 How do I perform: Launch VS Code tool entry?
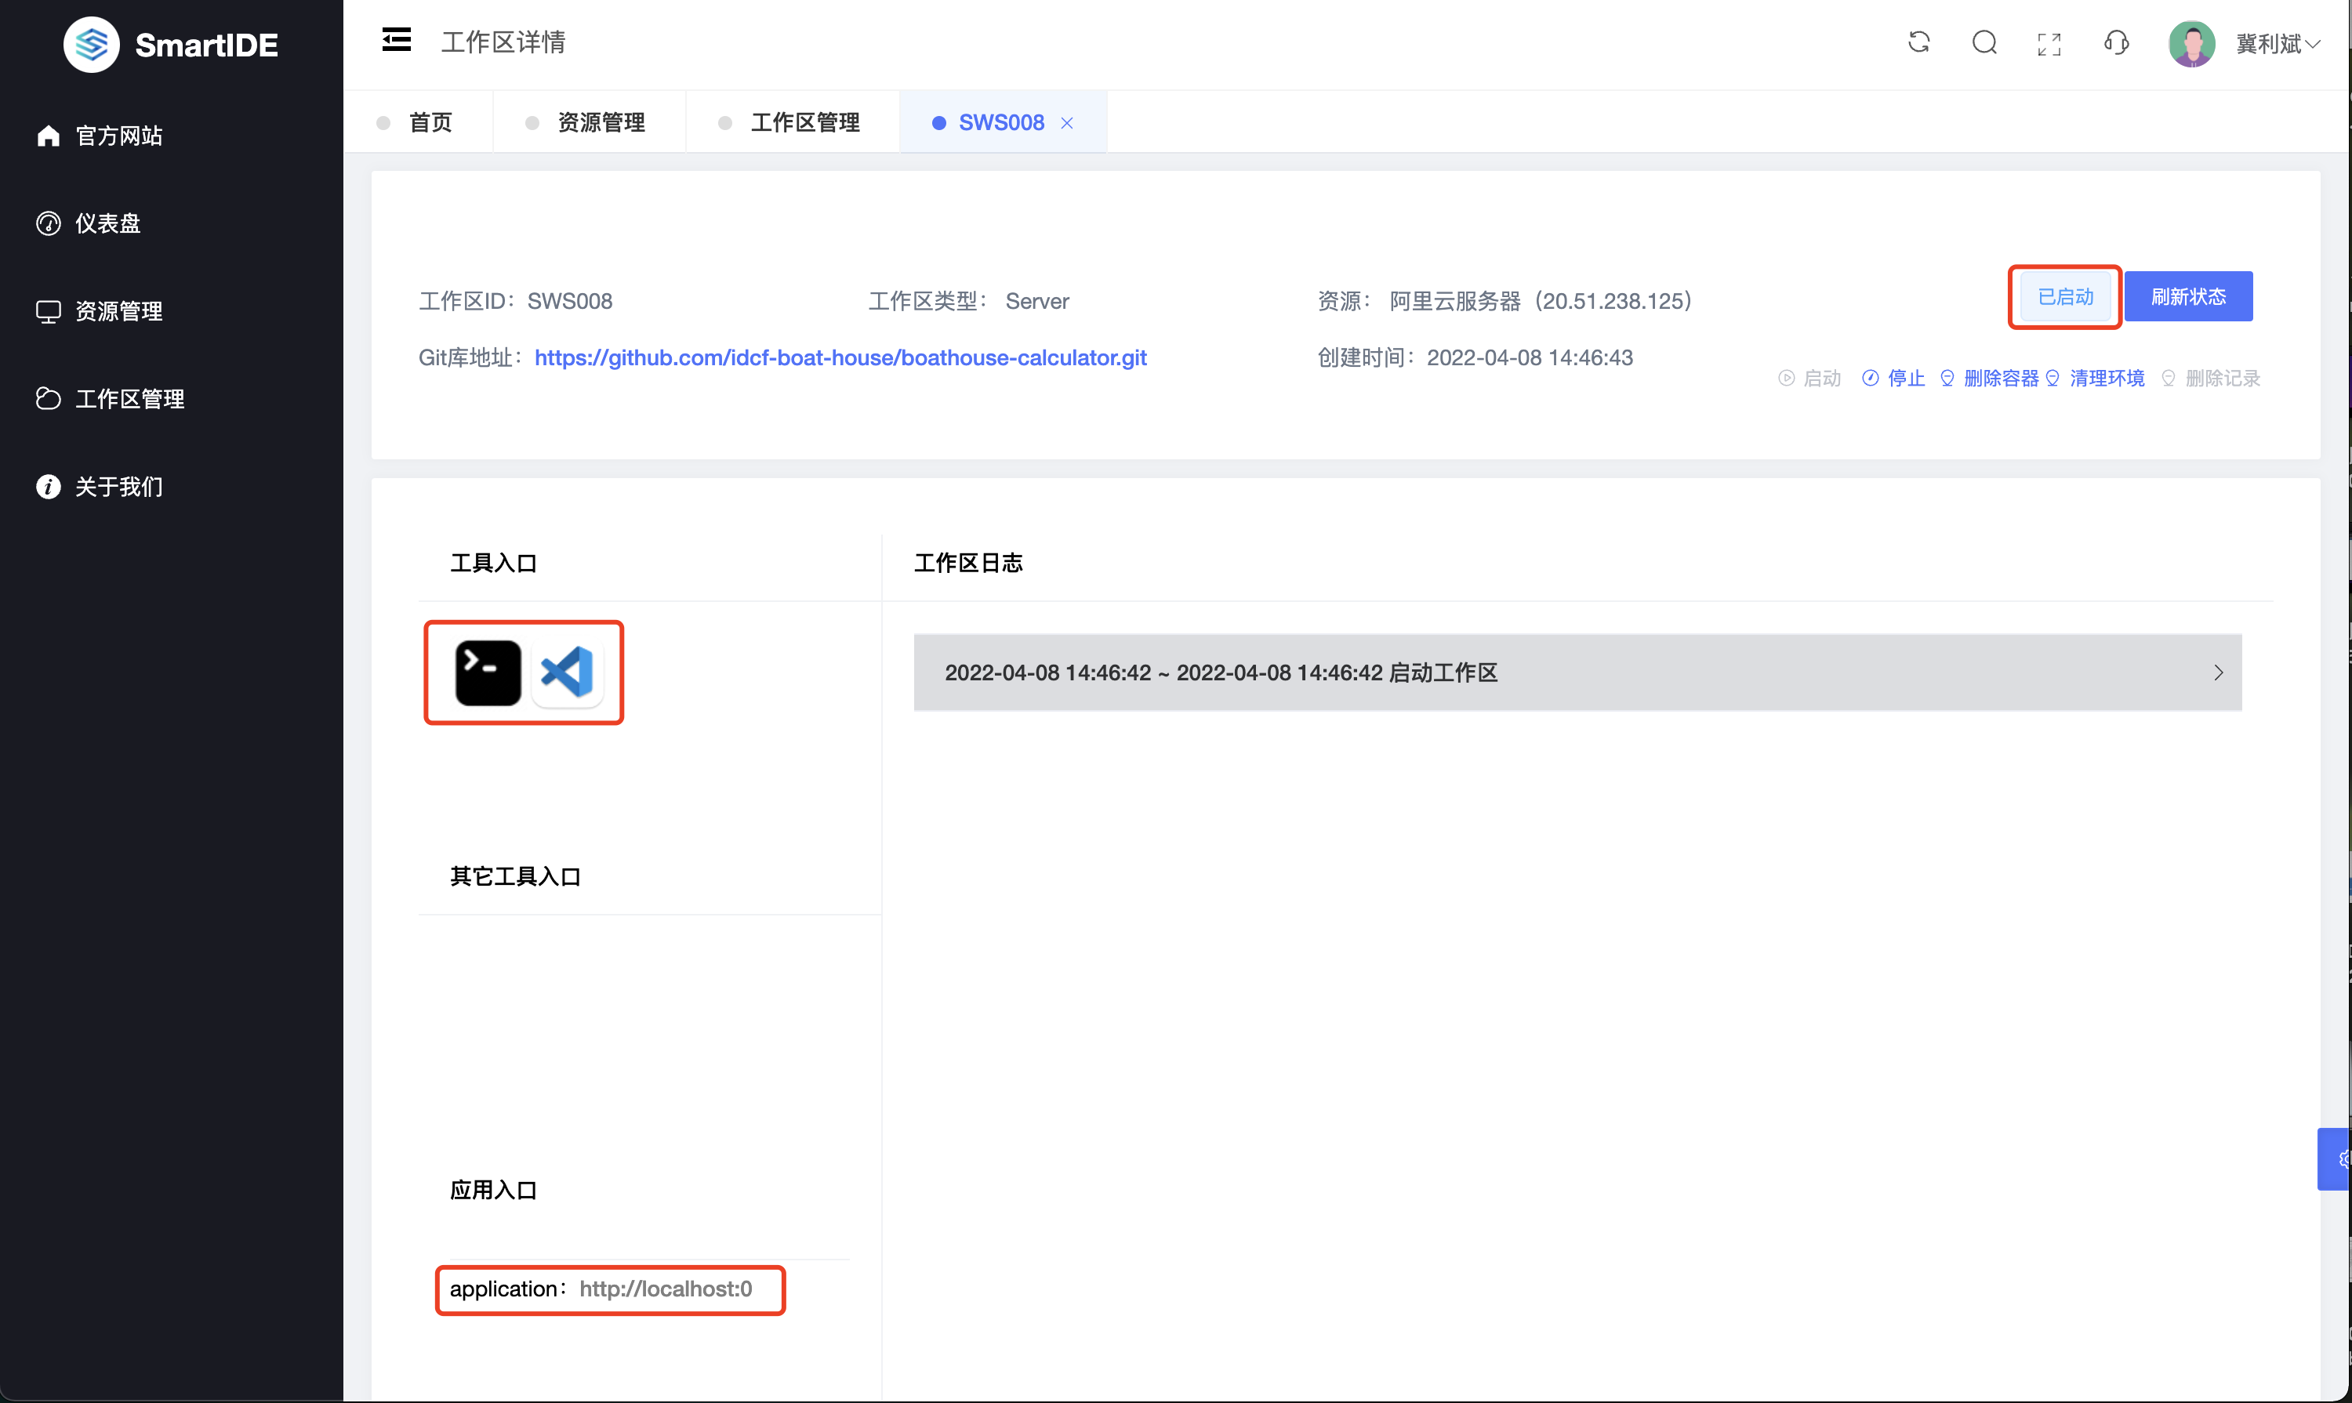pos(568,672)
